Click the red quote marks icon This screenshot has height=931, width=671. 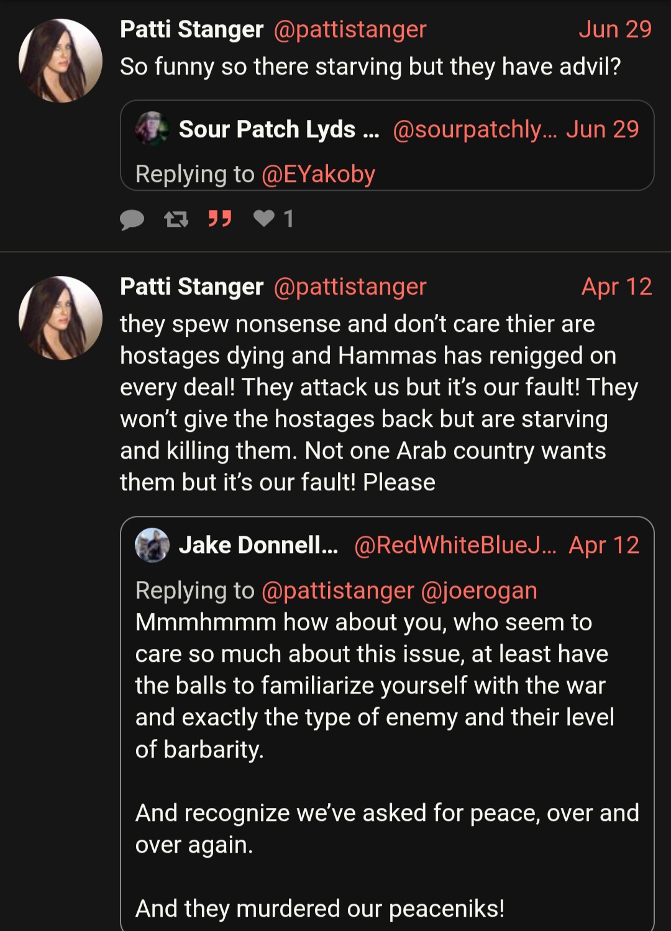[x=220, y=219]
